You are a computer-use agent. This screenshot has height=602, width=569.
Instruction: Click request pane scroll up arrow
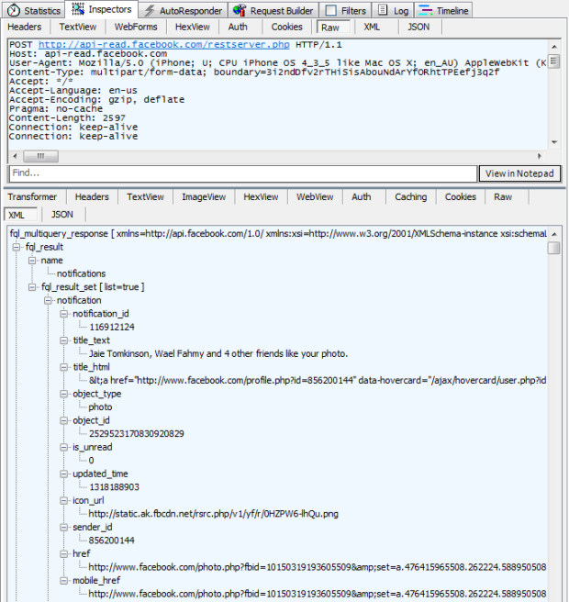click(554, 47)
